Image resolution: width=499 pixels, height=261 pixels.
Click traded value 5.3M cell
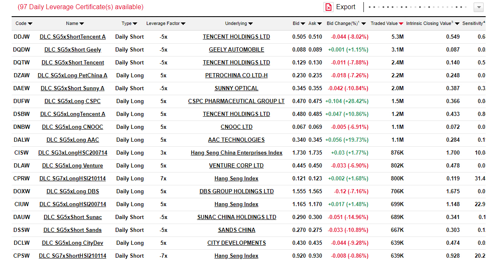click(x=398, y=37)
